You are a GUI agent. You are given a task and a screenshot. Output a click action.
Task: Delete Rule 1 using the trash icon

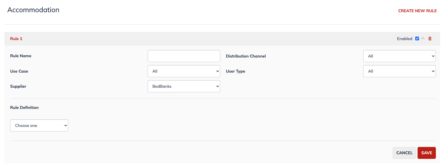[x=430, y=39]
